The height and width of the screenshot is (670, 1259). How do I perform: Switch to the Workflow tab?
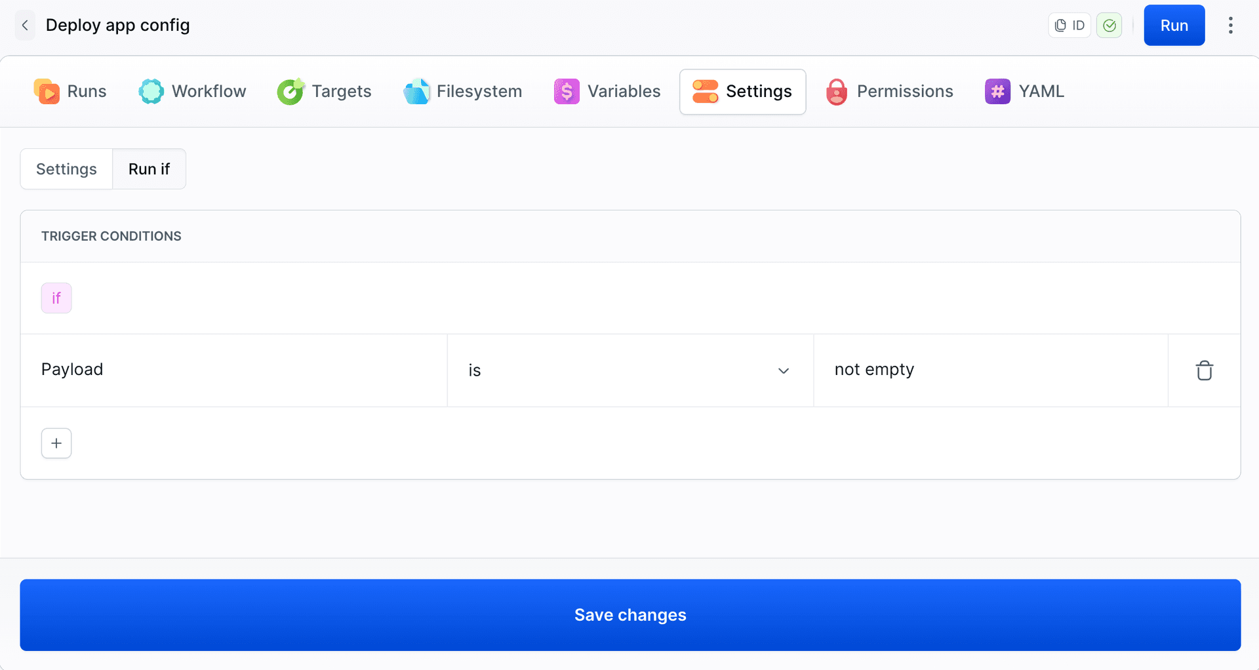[x=192, y=91]
